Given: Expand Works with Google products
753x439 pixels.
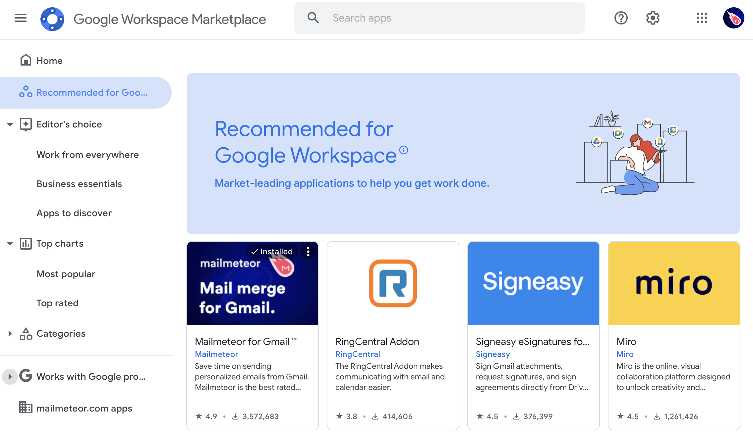Looking at the screenshot, I should [10, 376].
